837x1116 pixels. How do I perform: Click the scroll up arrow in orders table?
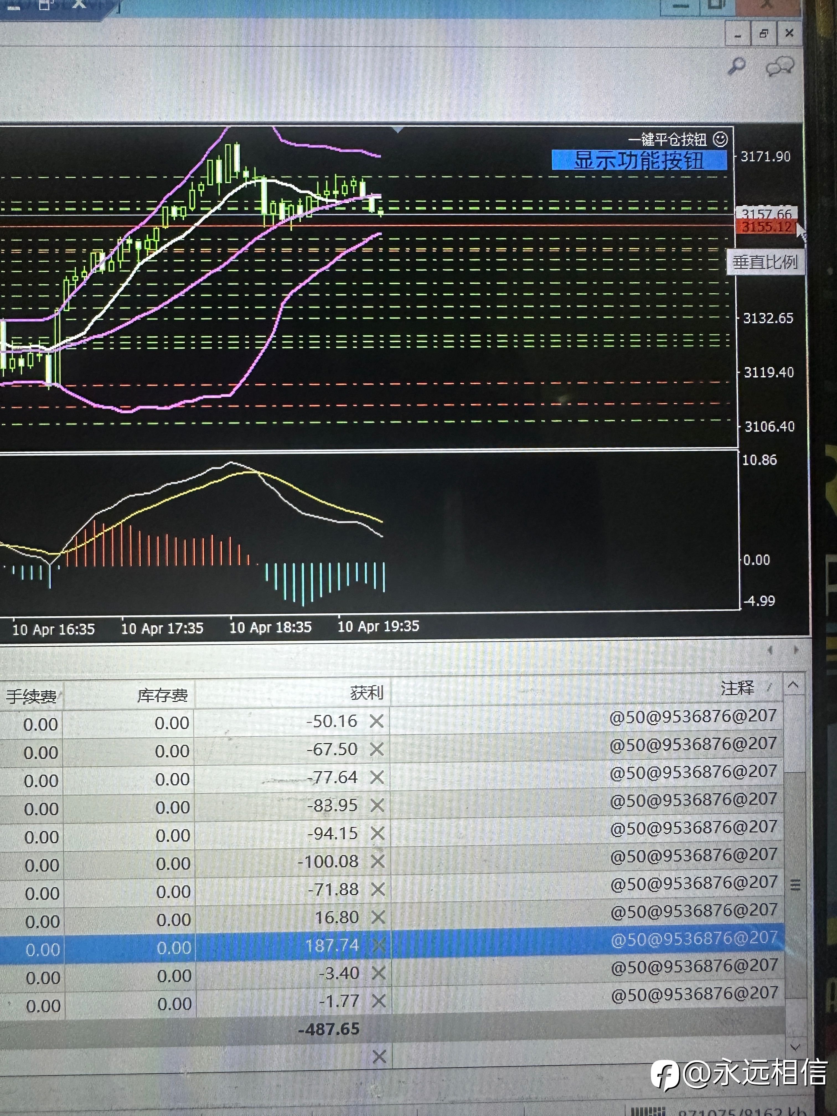(793, 685)
